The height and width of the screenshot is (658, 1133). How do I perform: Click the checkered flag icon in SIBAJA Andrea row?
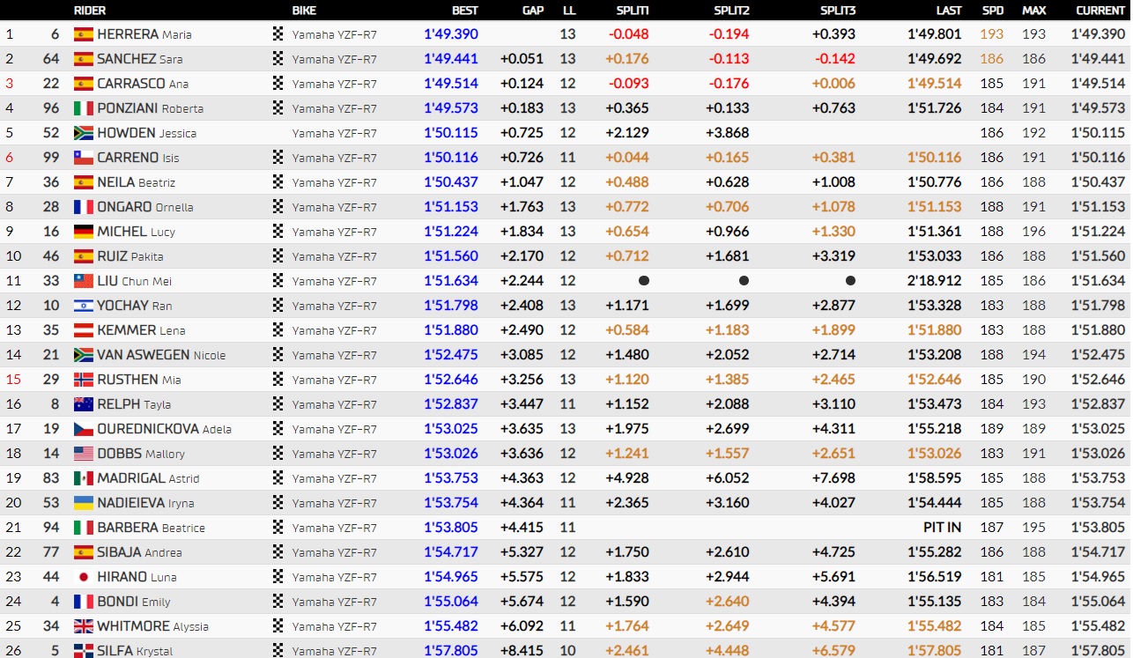[278, 552]
